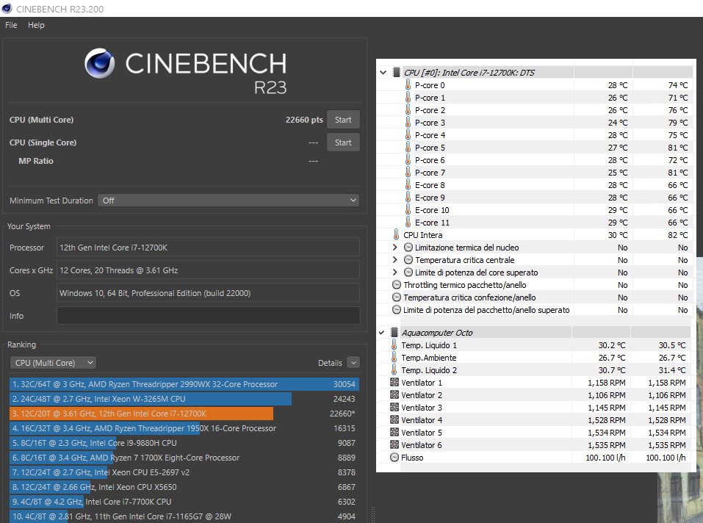Start the CPU Multi Core test
The width and height of the screenshot is (703, 523).
343,120
